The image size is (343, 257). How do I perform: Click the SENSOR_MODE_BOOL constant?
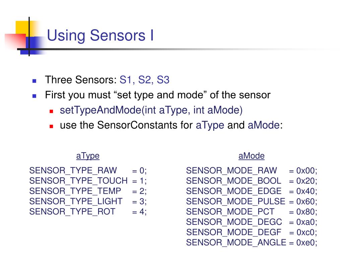(233, 181)
